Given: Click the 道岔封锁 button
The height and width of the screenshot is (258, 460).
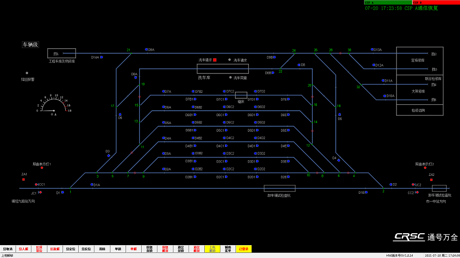Looking at the screenshot, I should [x=181, y=249].
